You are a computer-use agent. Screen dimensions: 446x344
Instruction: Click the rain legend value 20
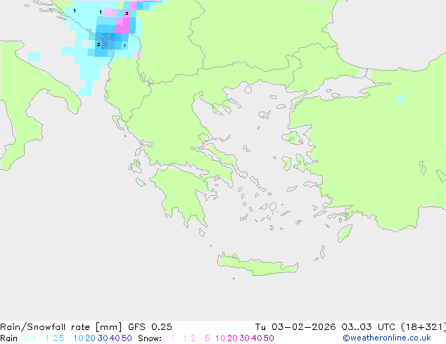coord(91,338)
